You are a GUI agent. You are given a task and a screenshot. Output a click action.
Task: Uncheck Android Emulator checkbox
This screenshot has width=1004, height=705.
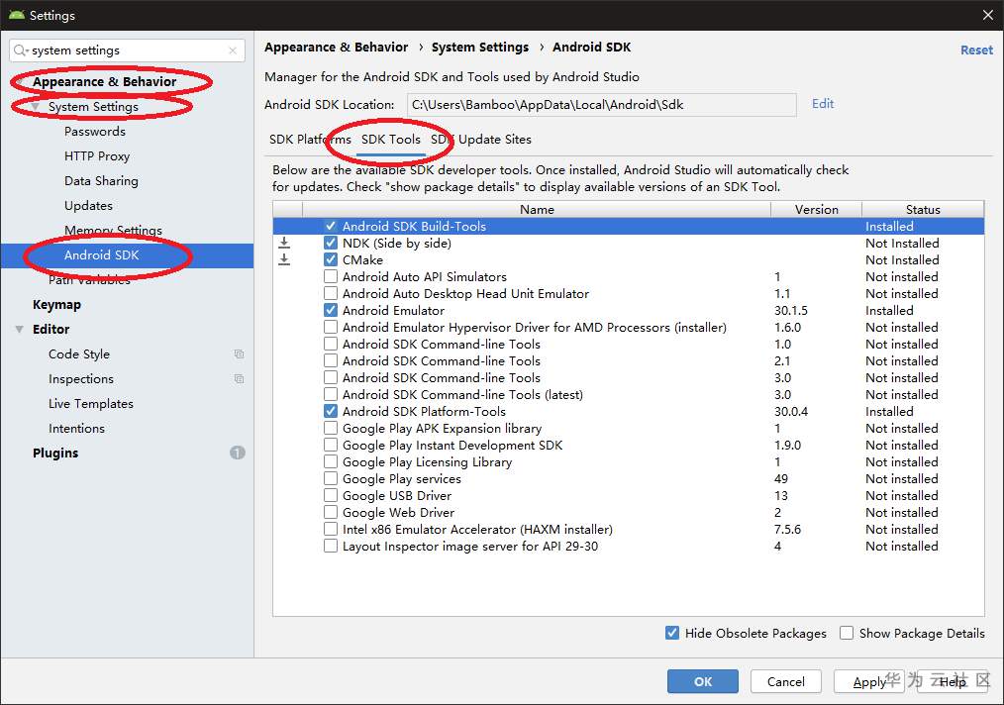[x=331, y=311]
